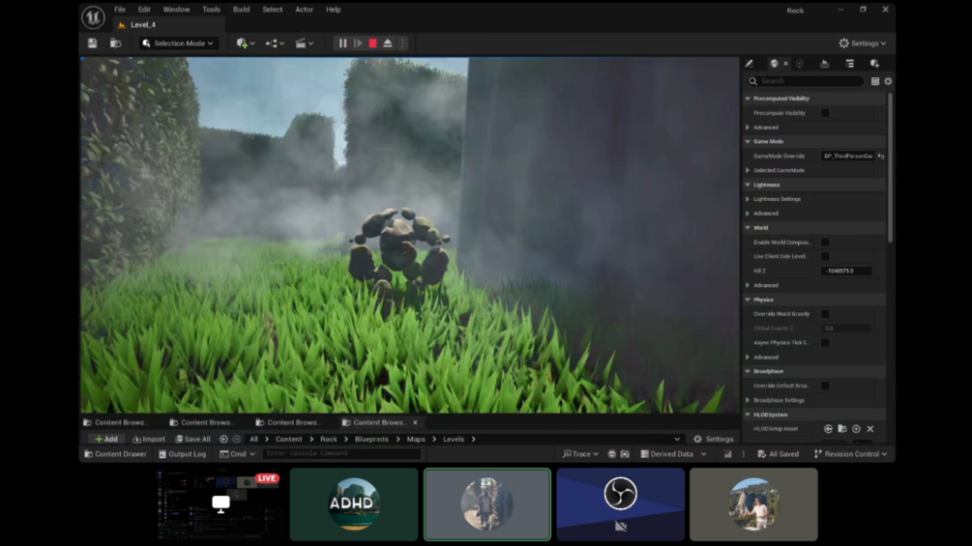Open Selection Mode dropdown

[x=178, y=43]
